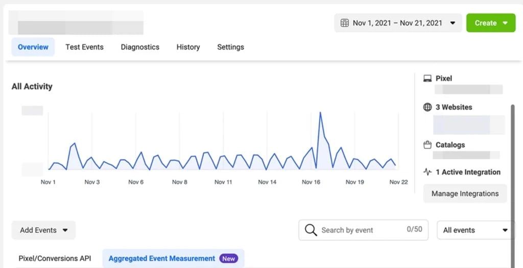This screenshot has height=268, width=523.
Task: Open the Settings tab
Action: [x=230, y=47]
